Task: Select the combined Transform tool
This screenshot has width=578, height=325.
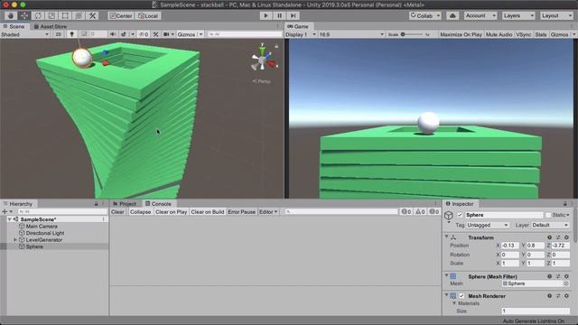Action: (x=79, y=15)
